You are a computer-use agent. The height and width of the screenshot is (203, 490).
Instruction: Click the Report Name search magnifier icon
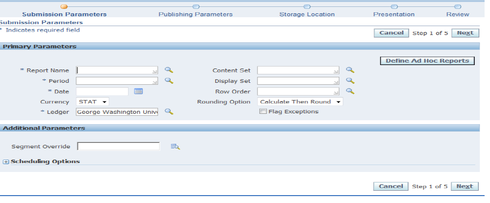[x=168, y=70]
